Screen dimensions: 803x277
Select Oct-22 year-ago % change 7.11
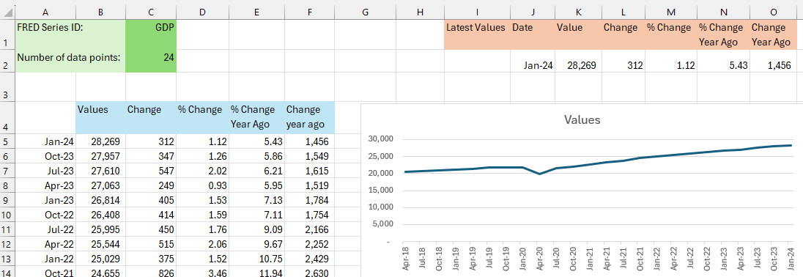click(256, 215)
